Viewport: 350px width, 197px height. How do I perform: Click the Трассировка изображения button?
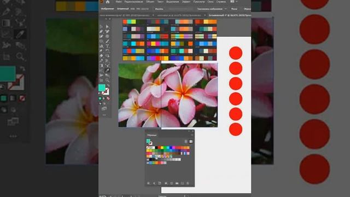click(210, 9)
